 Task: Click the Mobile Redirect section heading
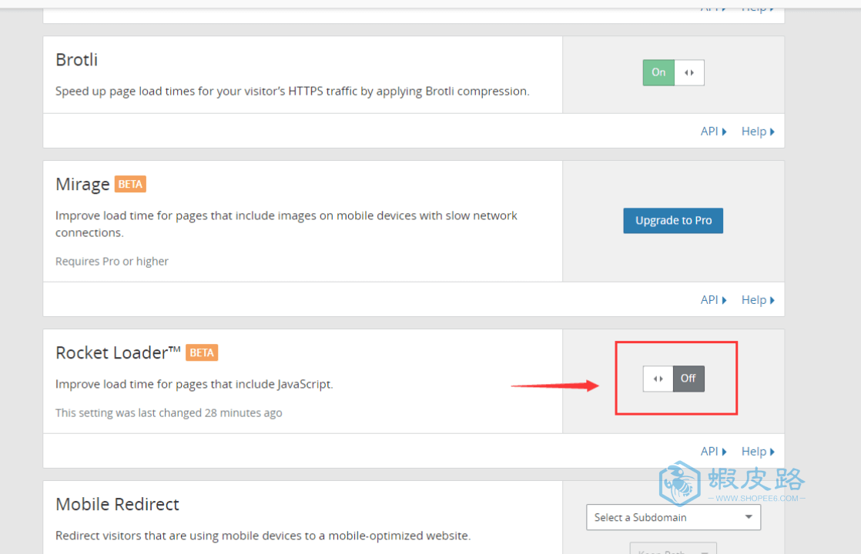coord(118,504)
